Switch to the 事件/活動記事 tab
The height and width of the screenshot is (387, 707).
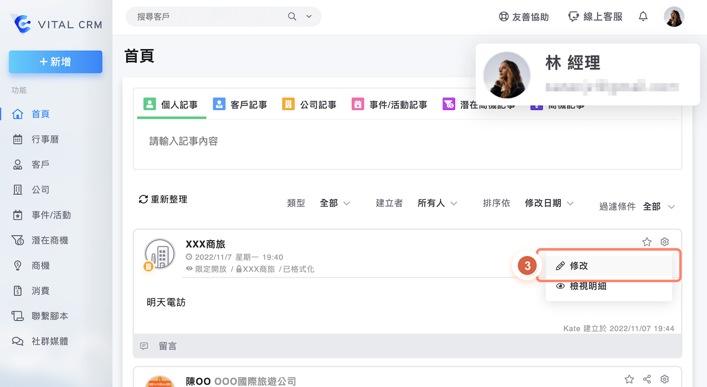390,105
